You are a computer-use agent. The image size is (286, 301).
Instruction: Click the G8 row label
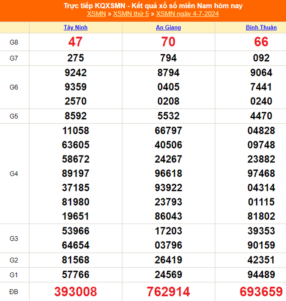tap(14, 42)
